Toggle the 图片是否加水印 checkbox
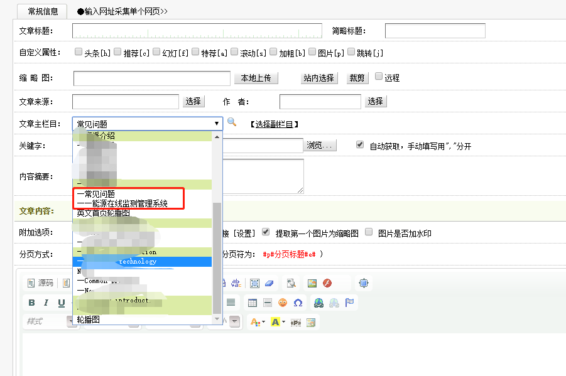Screen dimensions: 566x376 (x=369, y=232)
